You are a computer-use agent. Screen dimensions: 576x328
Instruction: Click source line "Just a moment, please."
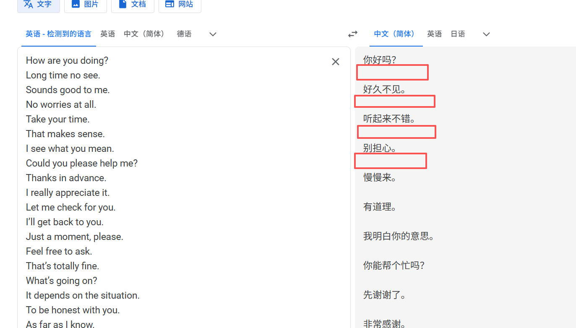point(75,237)
